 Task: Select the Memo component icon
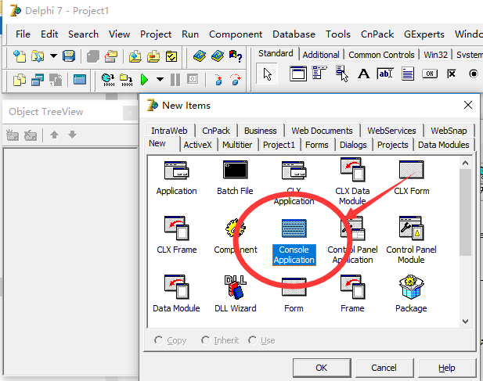[x=408, y=74]
